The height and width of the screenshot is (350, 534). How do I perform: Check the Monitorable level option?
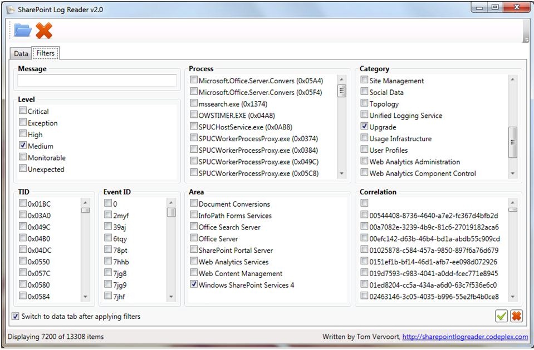(23, 157)
